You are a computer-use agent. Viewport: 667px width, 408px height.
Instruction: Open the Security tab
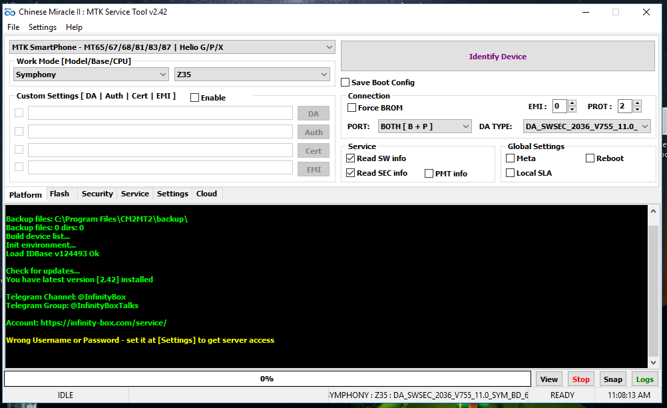pyautogui.click(x=97, y=194)
